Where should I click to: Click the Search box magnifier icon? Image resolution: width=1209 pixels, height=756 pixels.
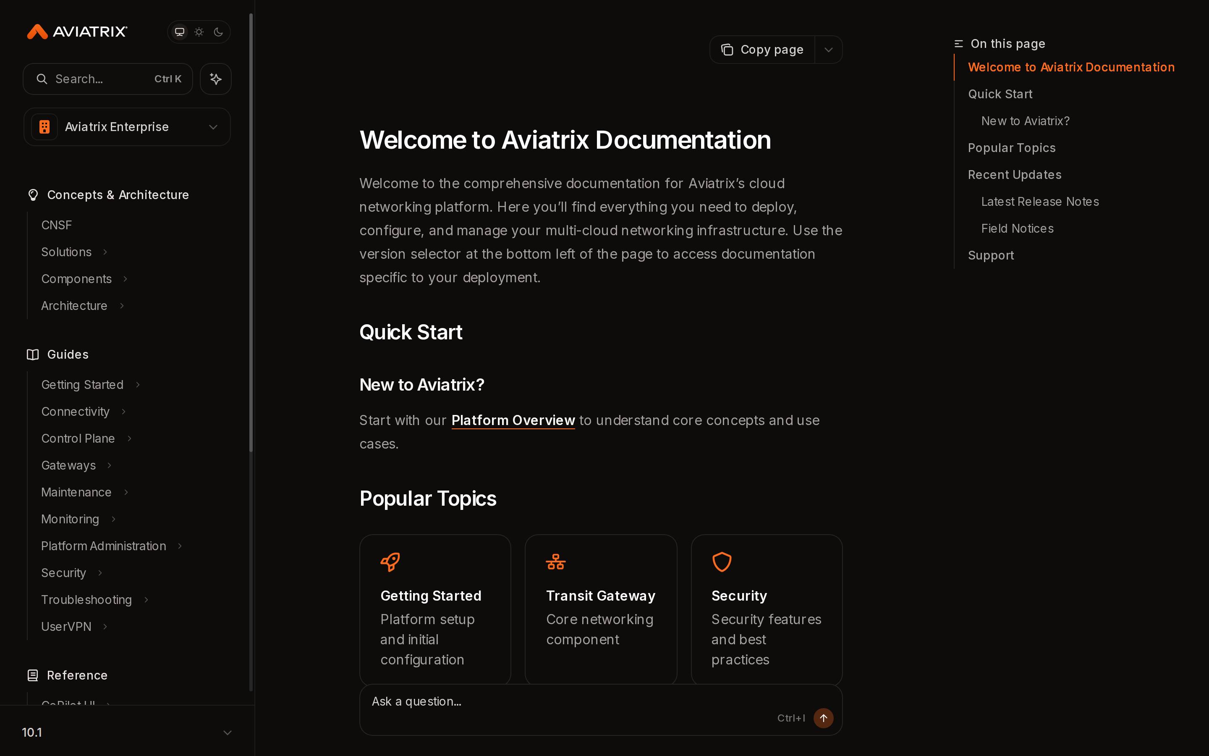point(42,79)
